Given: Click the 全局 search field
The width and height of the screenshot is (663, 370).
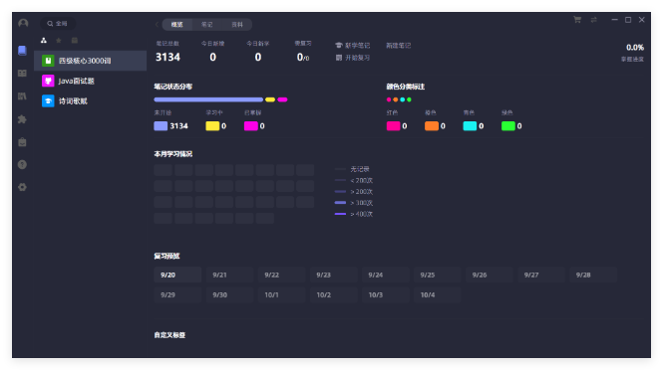Looking at the screenshot, I should tap(59, 24).
